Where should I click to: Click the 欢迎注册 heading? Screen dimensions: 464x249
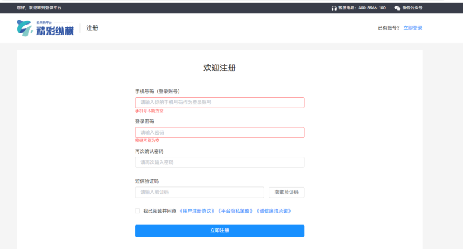pyautogui.click(x=220, y=68)
